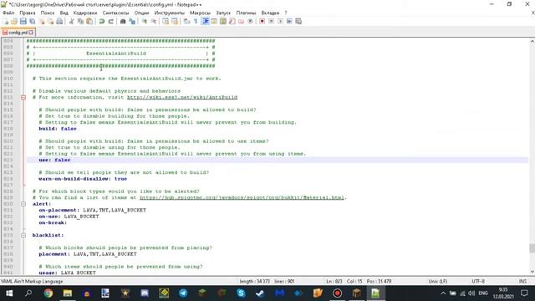
Task: Click the Cut scissors icon
Action: coord(71,22)
